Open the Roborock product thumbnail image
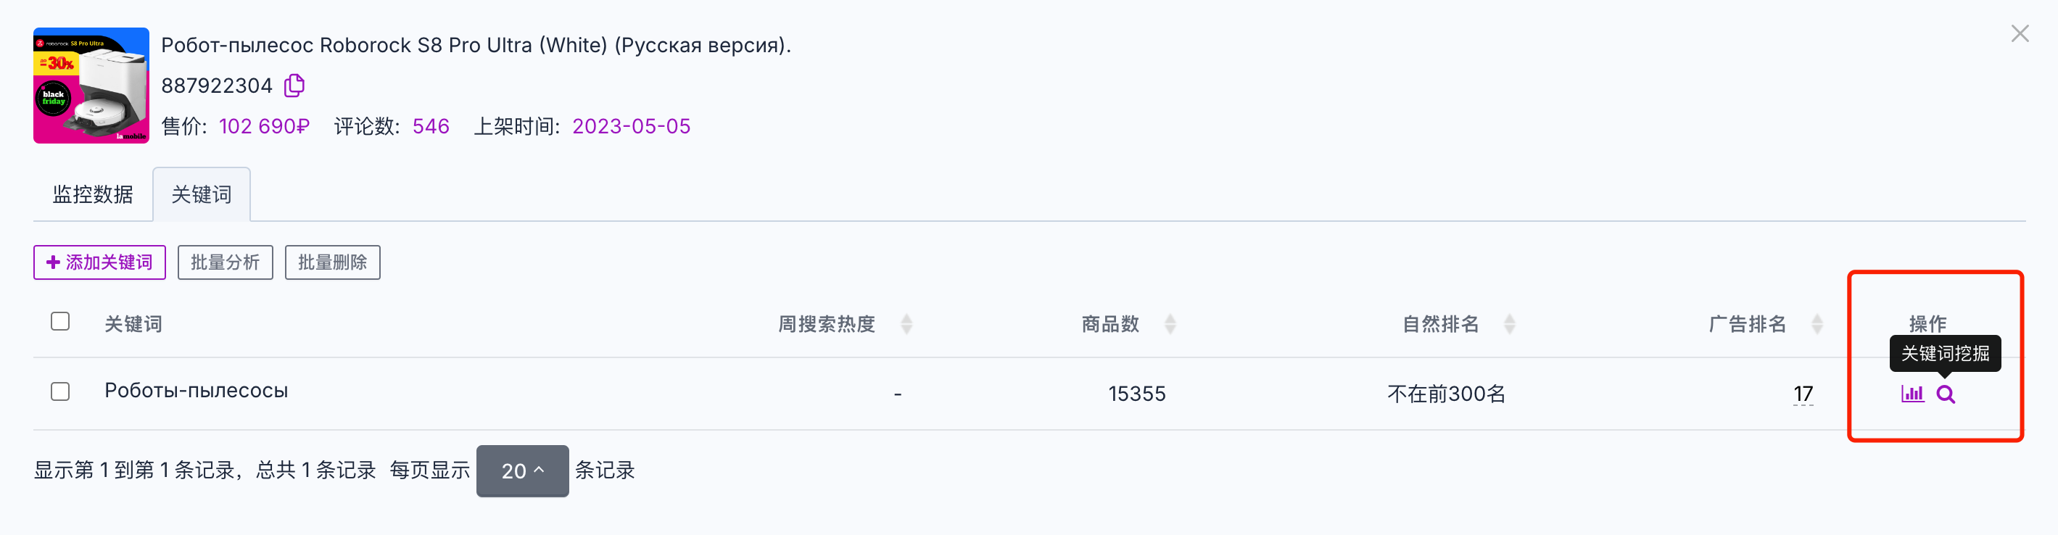Screen dimensions: 2058x535 click(91, 86)
